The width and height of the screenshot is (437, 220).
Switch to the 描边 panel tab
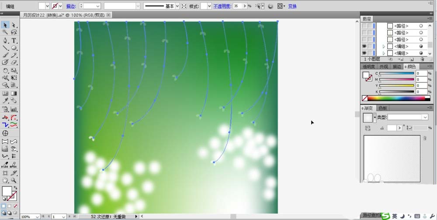(x=397, y=67)
